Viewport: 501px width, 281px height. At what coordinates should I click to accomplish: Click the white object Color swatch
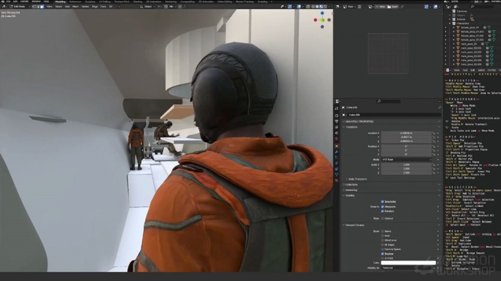409,263
